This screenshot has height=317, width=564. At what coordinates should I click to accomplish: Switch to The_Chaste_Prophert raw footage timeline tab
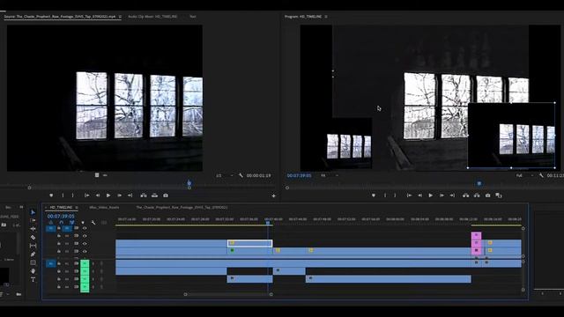[182, 208]
